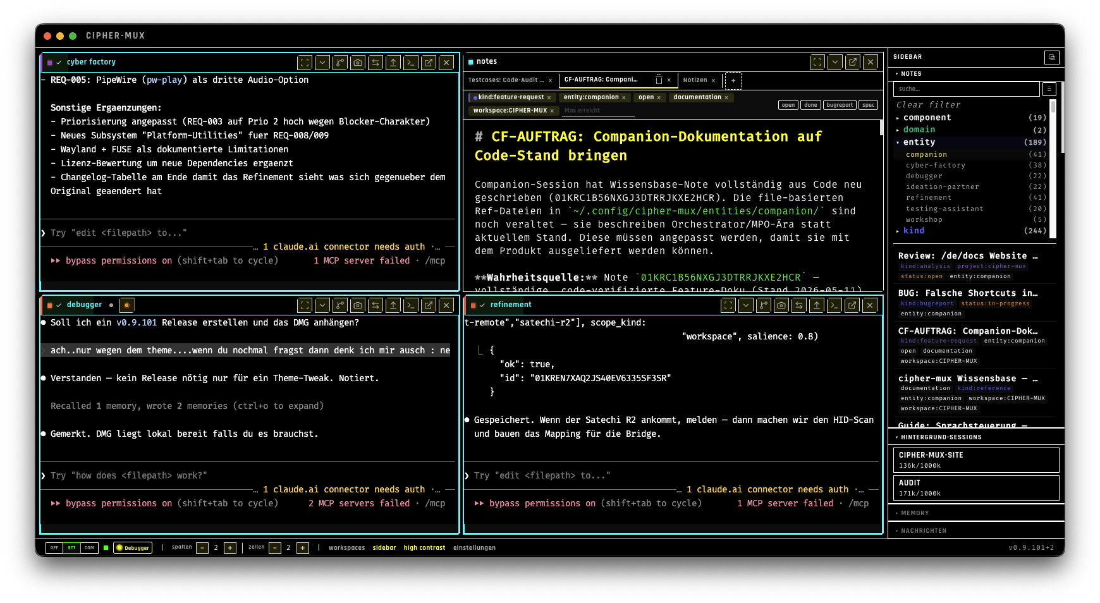Click the camera icon in refinement pane

click(781, 305)
